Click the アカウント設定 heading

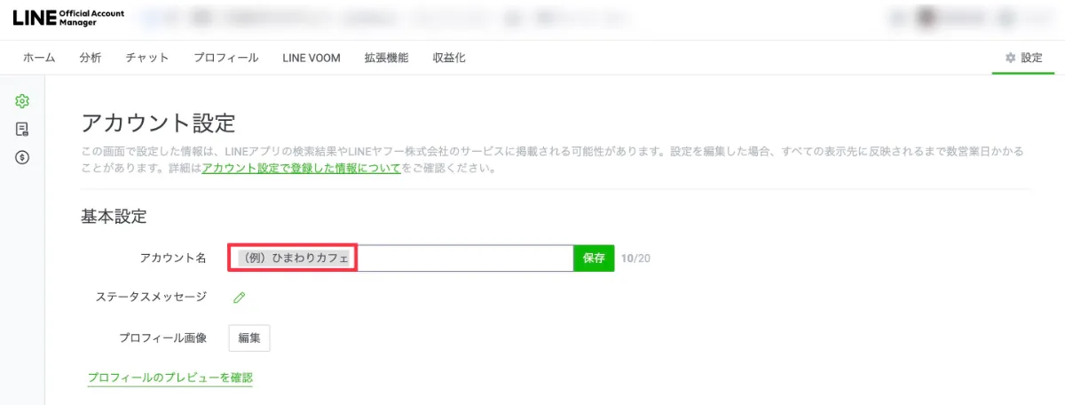tap(158, 123)
